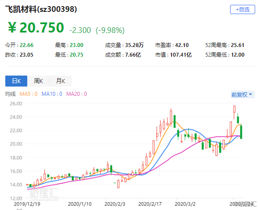Click the 最低 value 20.75
This screenshot has width=260, height=210.
(77, 54)
